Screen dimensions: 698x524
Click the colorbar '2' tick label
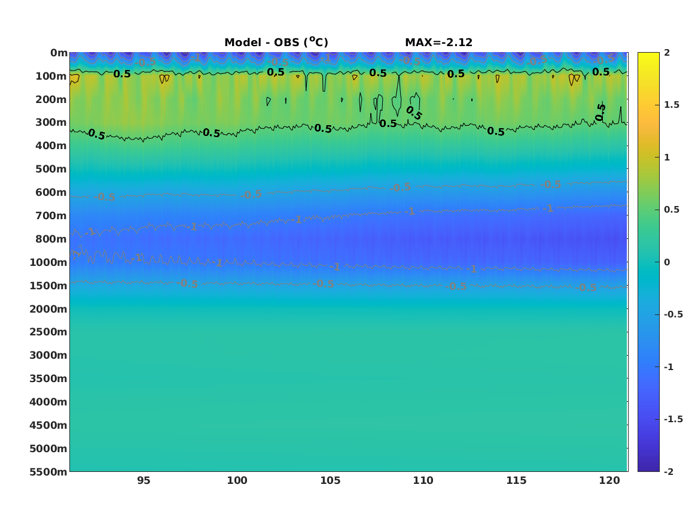667,53
